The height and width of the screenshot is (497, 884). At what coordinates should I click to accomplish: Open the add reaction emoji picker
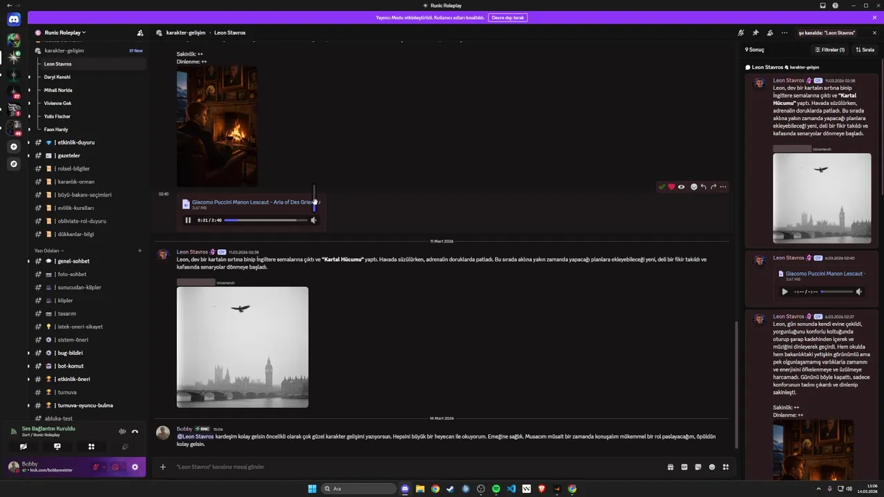pos(694,187)
